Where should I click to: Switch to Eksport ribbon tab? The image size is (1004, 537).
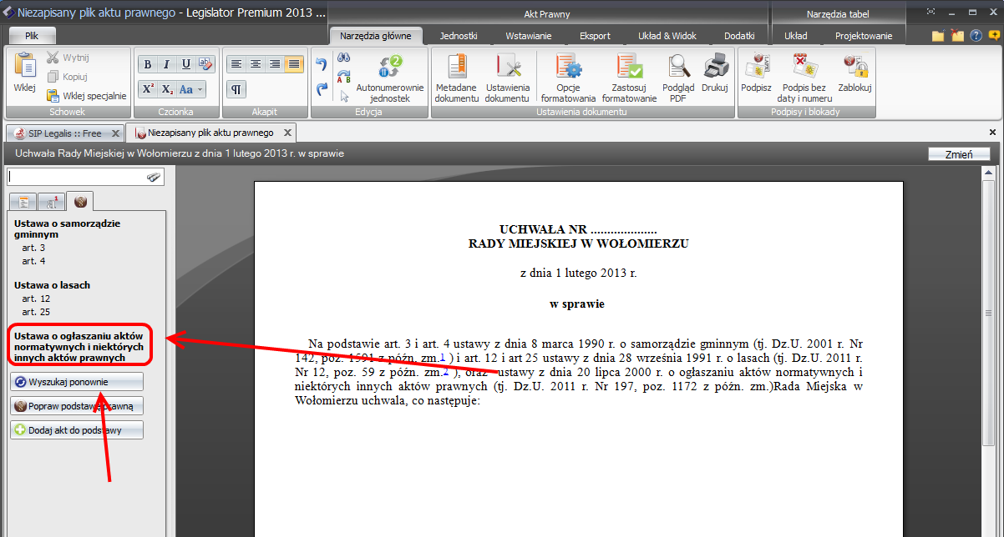pos(595,36)
